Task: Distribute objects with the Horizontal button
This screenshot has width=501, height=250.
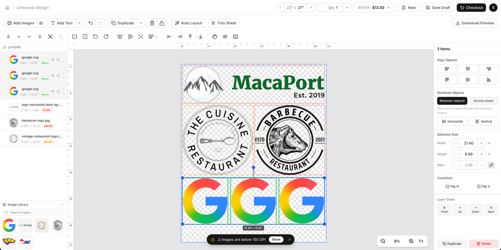Action: 452,121
